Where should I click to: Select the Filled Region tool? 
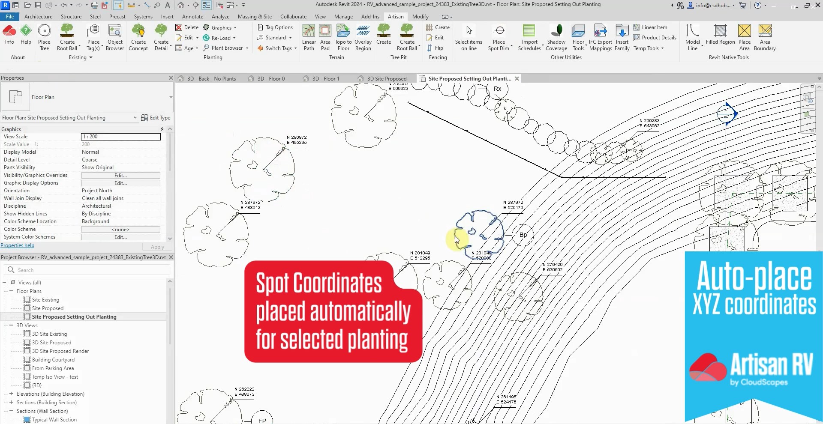(x=721, y=35)
